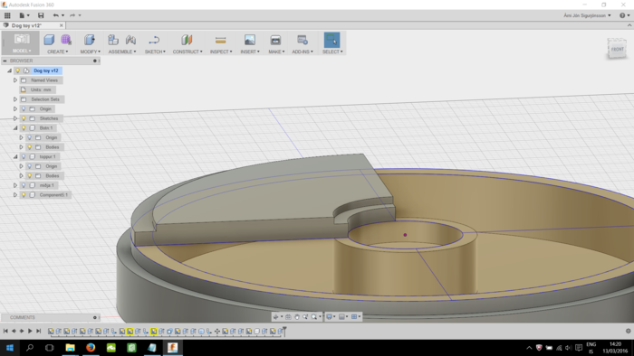Toggle visibility bulb for Botn:1 component

(24, 127)
